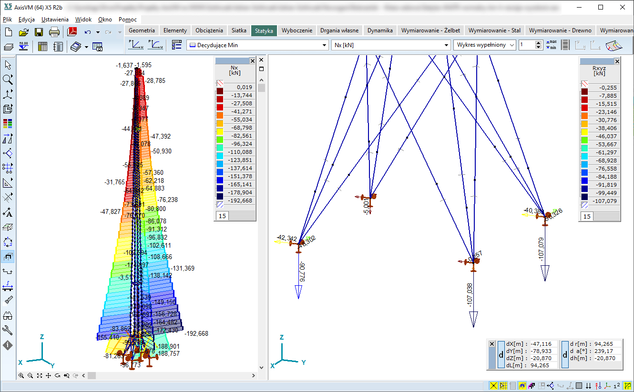Export to PDF using the red icon
This screenshot has height=392, width=634.
tap(72, 32)
